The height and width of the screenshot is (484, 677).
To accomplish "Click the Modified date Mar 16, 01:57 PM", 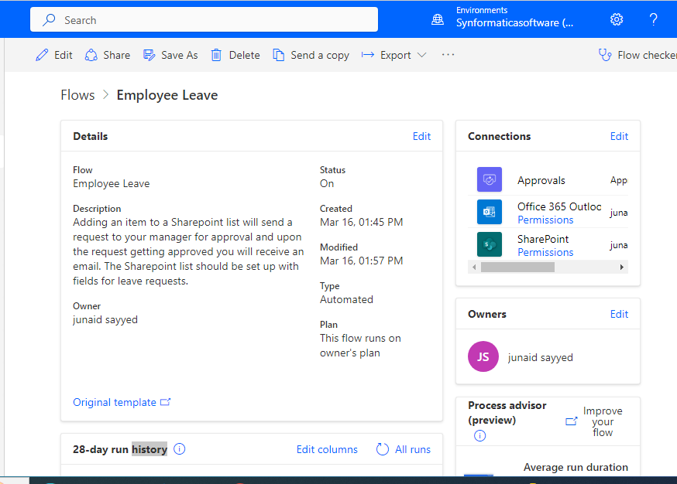I will pos(362,261).
